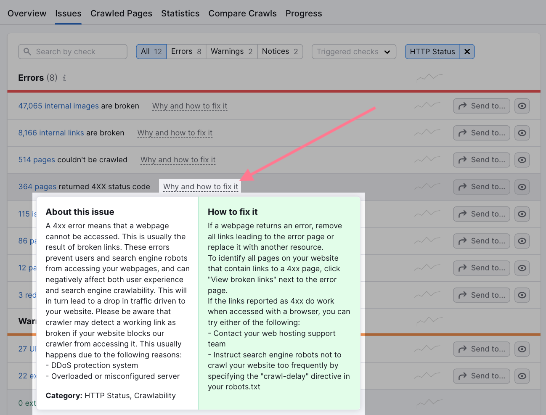
Task: Click the Category: HTTP Status, Crawlability text
Action: point(111,396)
